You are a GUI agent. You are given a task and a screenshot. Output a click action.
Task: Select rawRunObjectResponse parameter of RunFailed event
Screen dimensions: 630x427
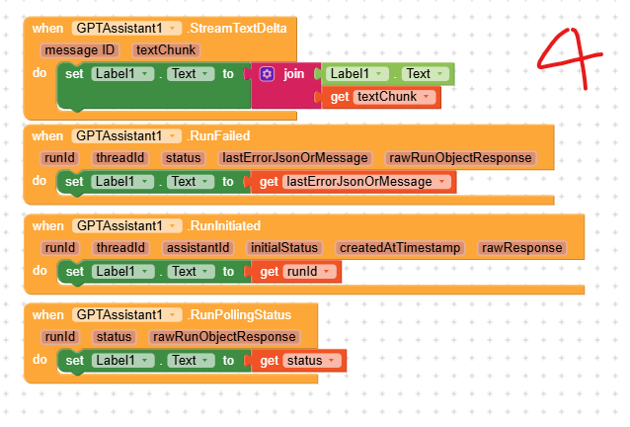(x=460, y=158)
